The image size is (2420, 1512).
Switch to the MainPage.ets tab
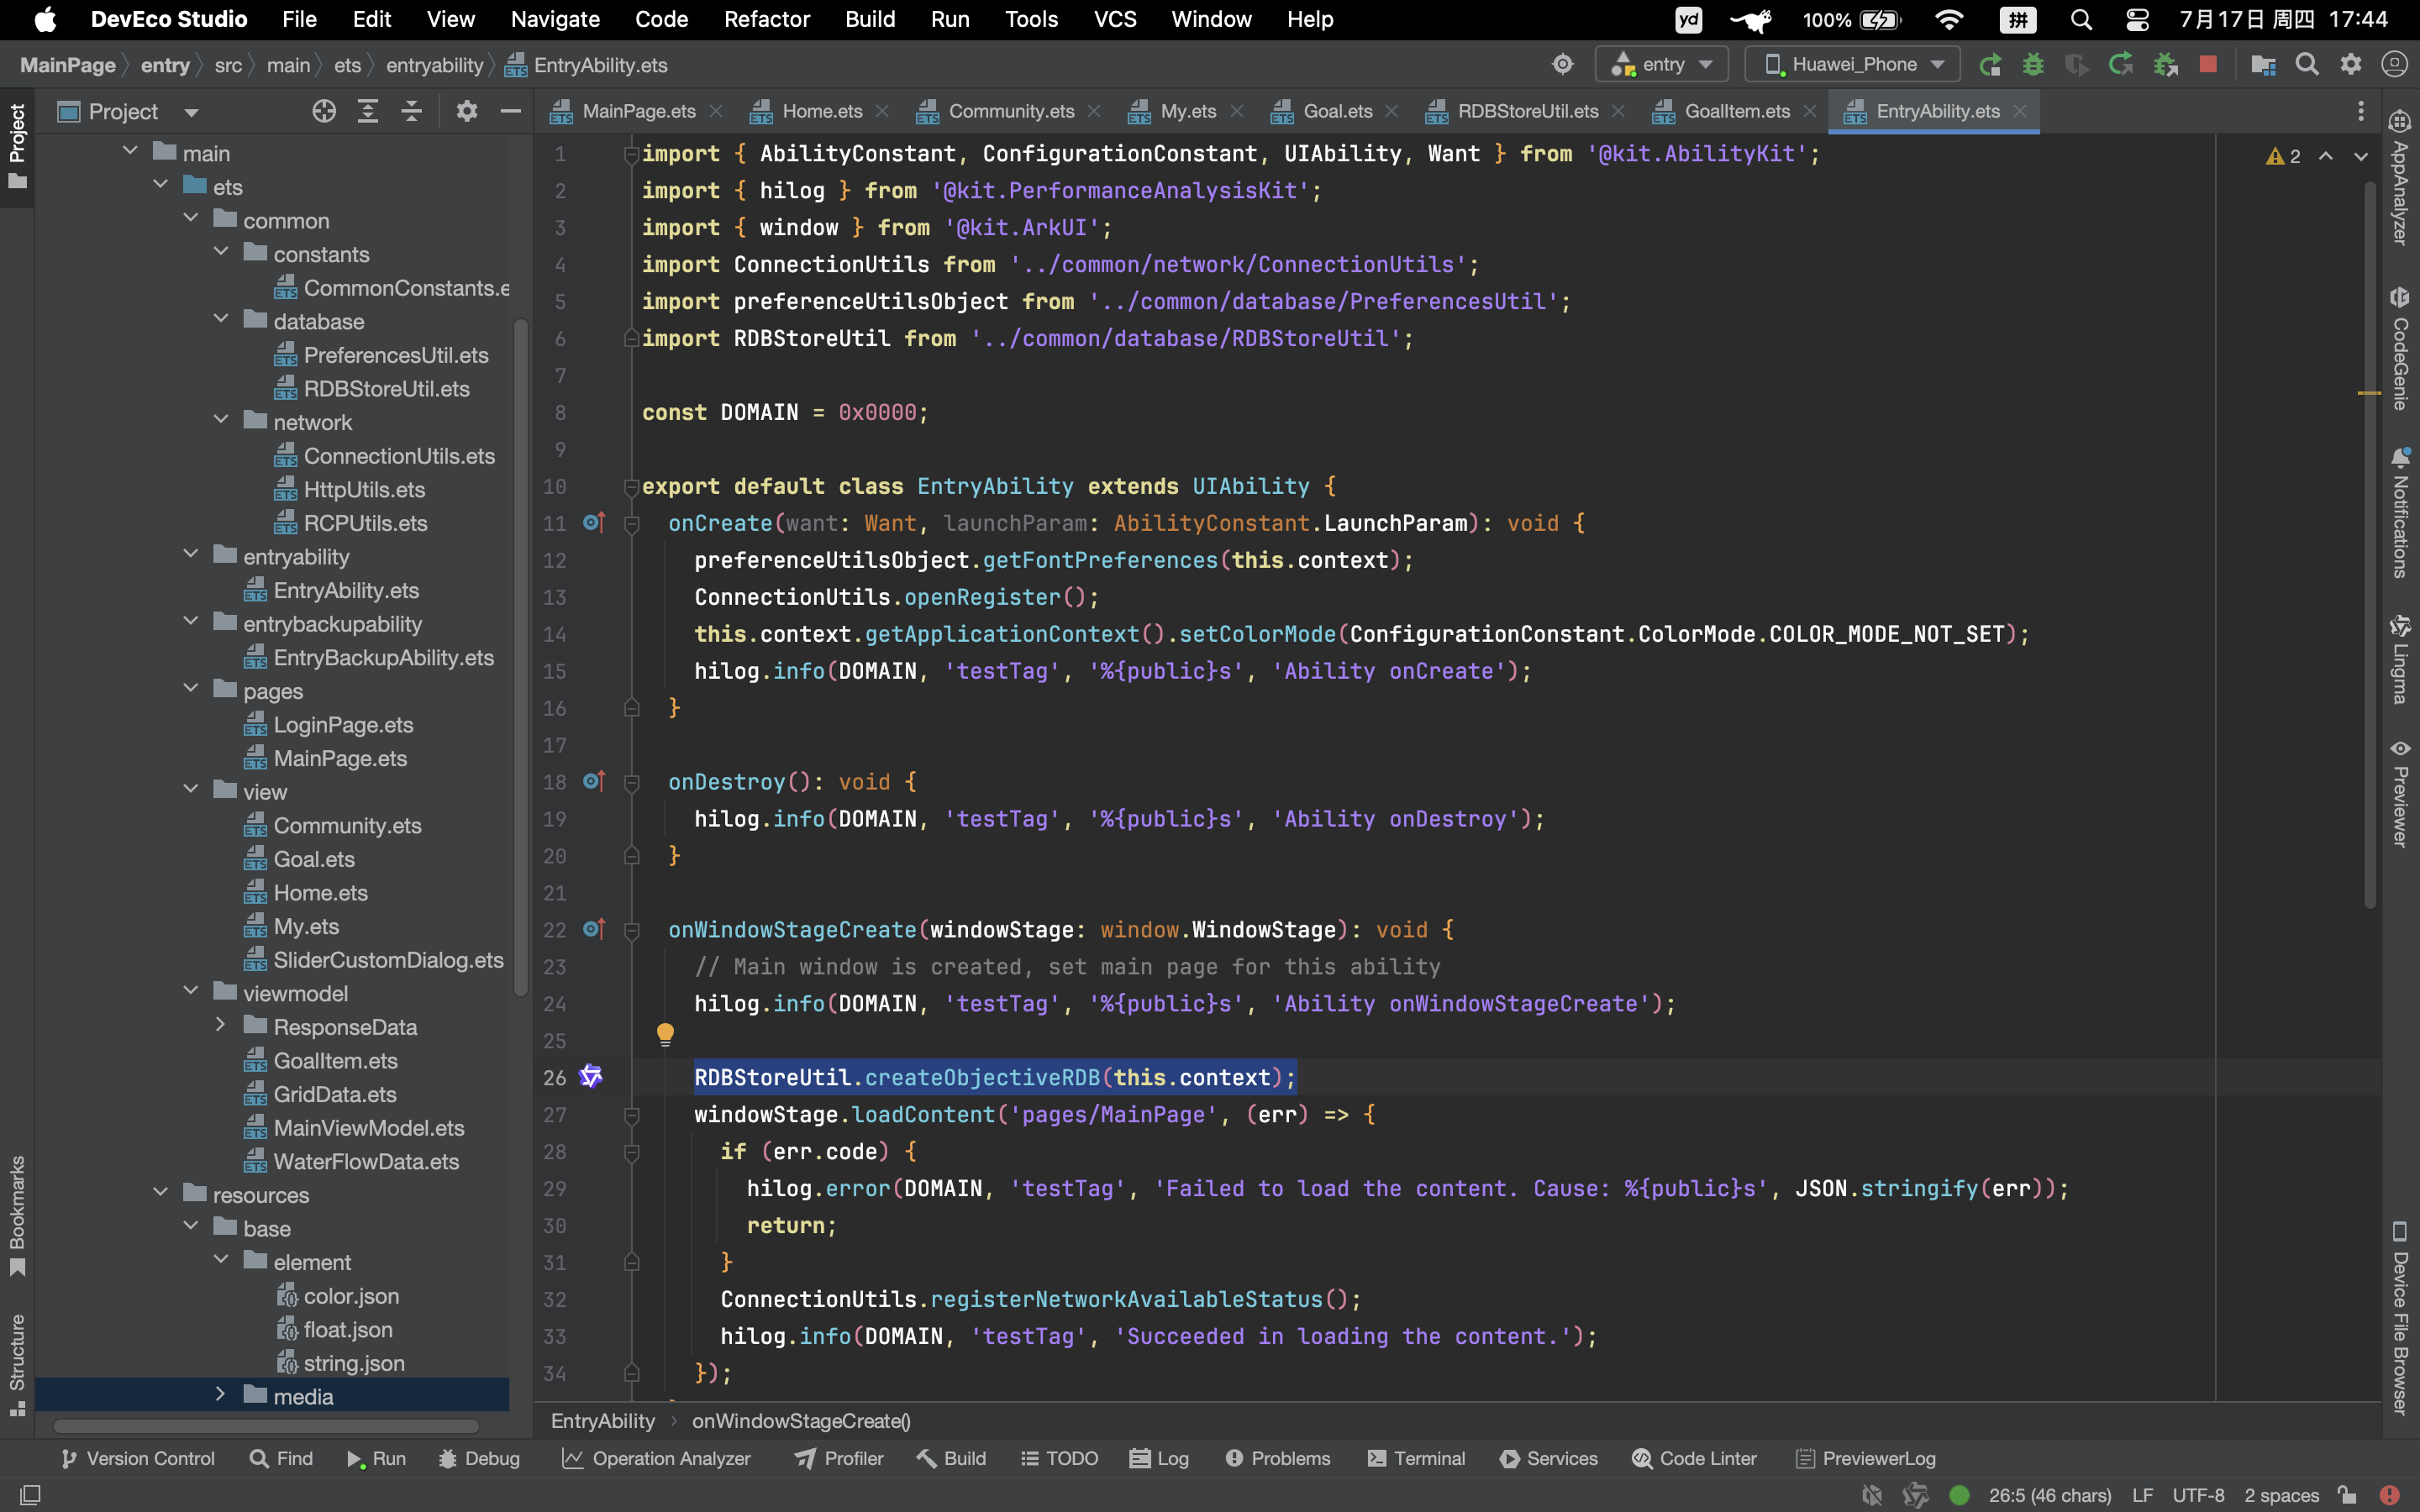pos(638,111)
